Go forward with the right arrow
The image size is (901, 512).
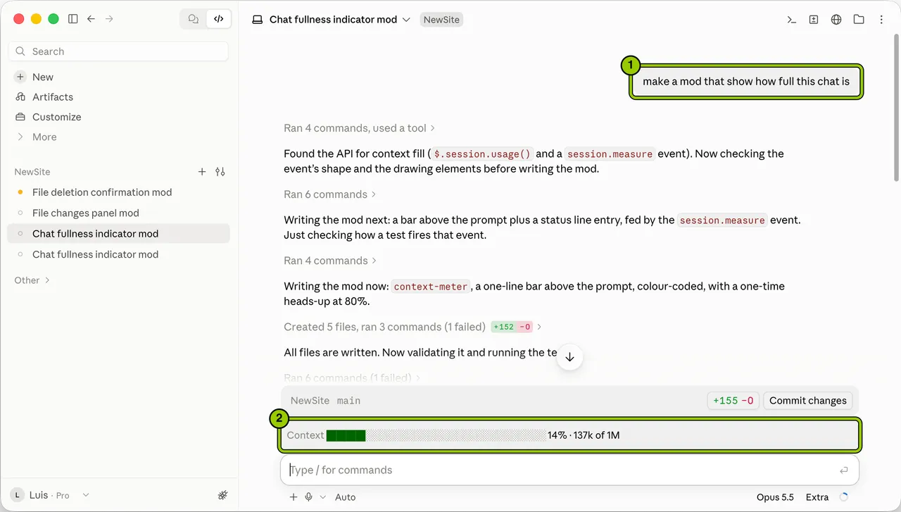[109, 19]
